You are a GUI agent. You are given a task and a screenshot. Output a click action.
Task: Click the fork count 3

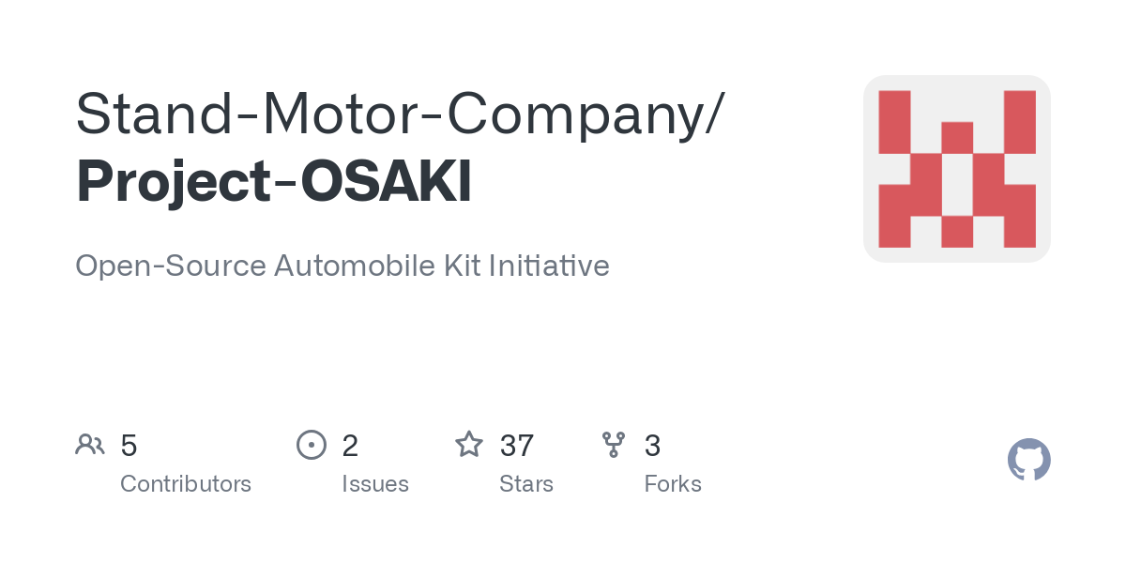652,446
